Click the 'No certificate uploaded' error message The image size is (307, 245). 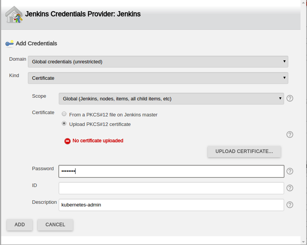pyautogui.click(x=98, y=141)
